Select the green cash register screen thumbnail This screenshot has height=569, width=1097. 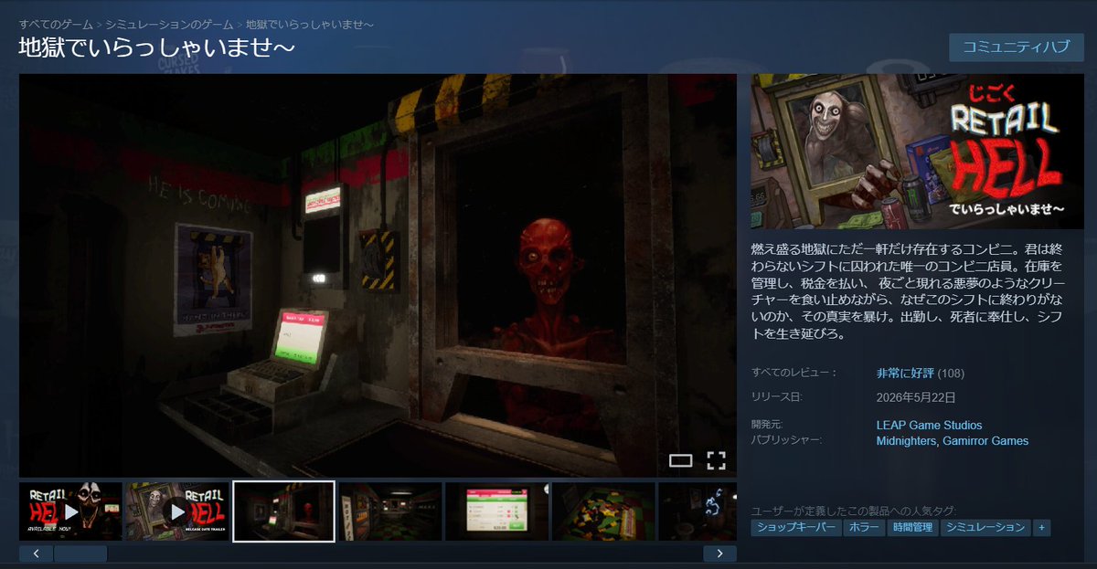click(497, 511)
